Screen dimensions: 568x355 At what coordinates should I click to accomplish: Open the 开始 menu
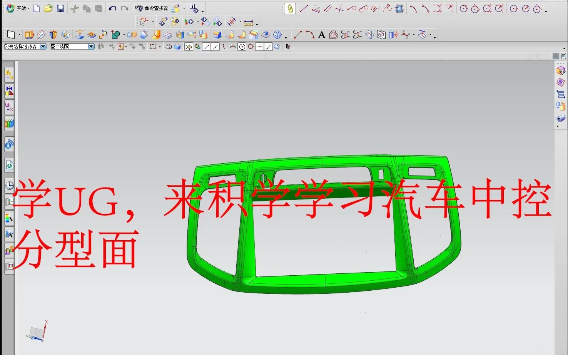20,8
